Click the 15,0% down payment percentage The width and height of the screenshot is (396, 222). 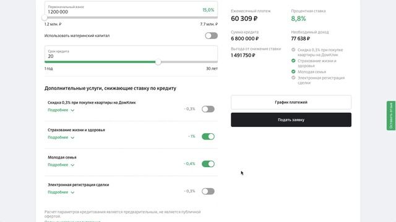click(x=209, y=10)
